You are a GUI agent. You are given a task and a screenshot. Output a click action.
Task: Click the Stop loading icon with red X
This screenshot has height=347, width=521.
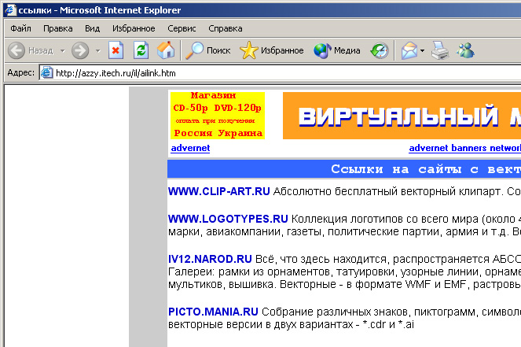tap(116, 50)
